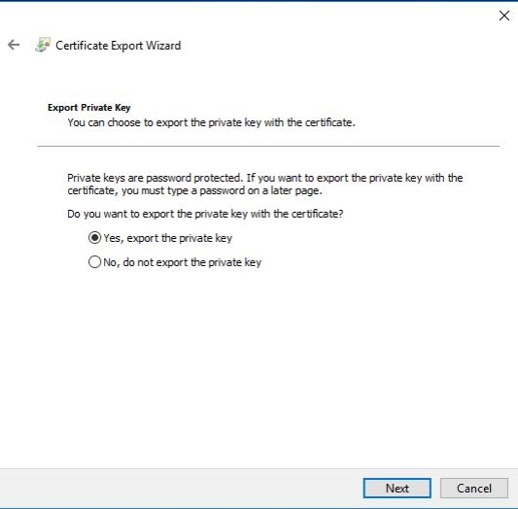
Task: Abort the export with the Cancel button
Action: [474, 488]
